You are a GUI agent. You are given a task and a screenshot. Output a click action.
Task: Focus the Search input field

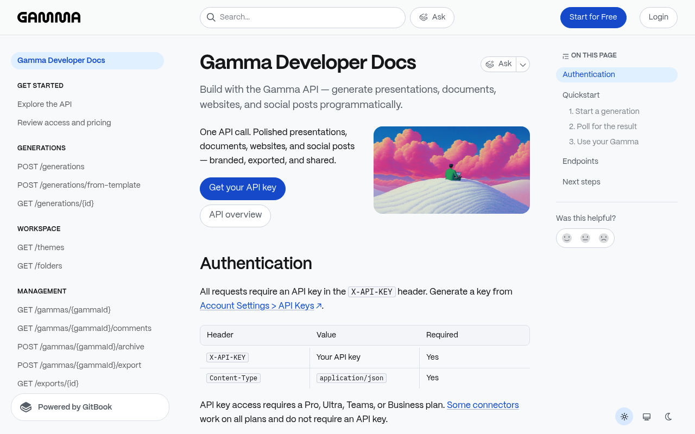[x=302, y=17]
